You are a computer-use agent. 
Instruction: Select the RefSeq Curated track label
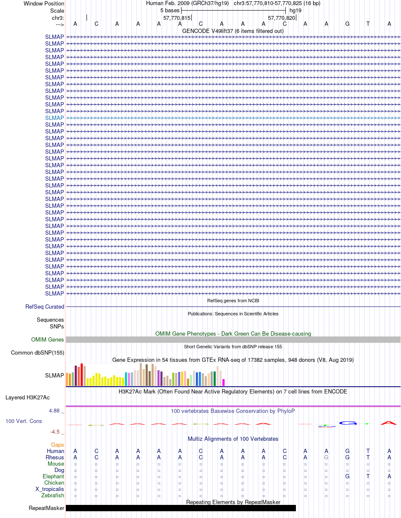[x=45, y=307]
